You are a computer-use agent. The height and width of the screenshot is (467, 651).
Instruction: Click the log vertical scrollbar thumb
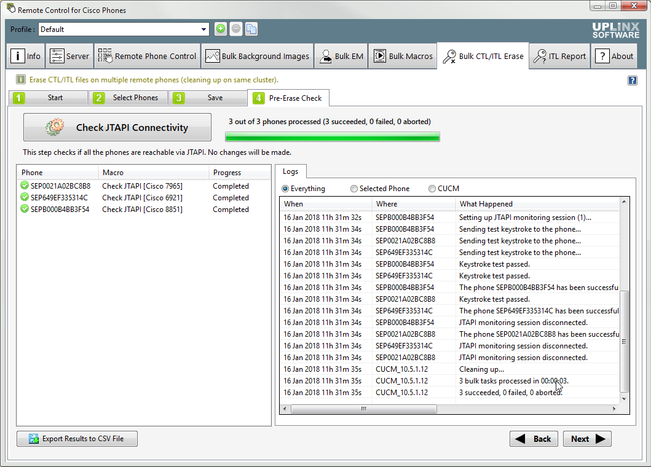(624, 341)
